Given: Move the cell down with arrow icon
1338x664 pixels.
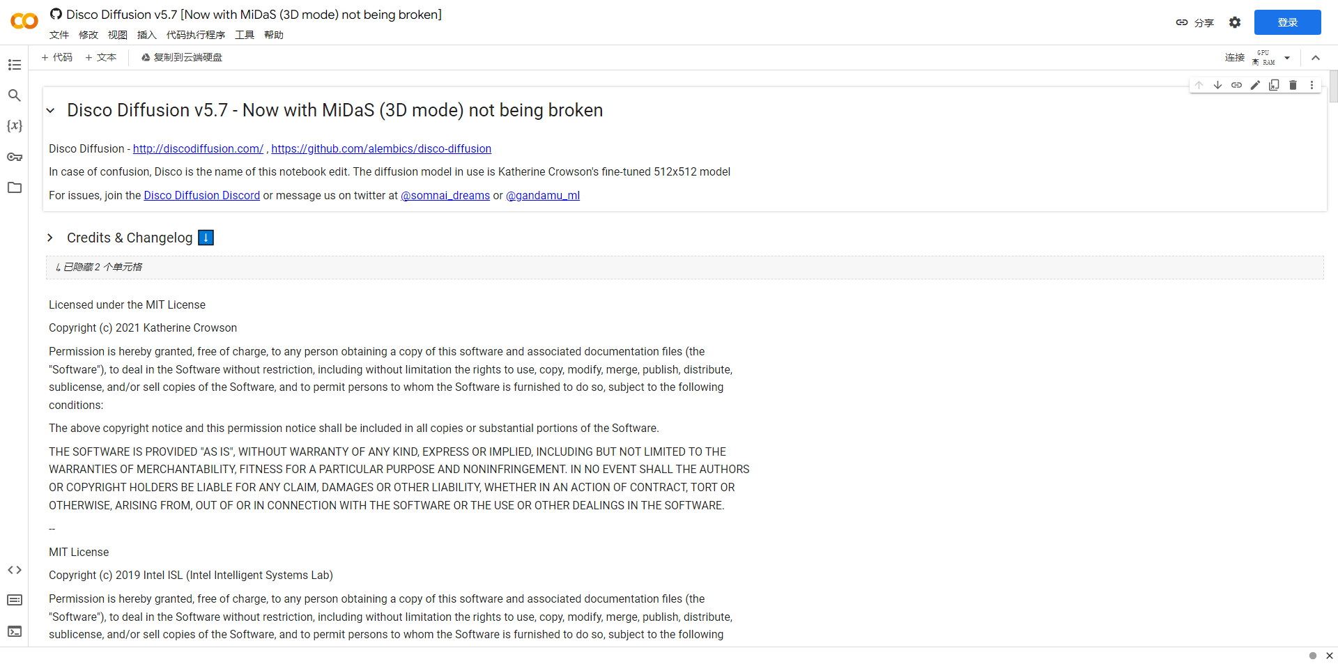Looking at the screenshot, I should 1217,85.
